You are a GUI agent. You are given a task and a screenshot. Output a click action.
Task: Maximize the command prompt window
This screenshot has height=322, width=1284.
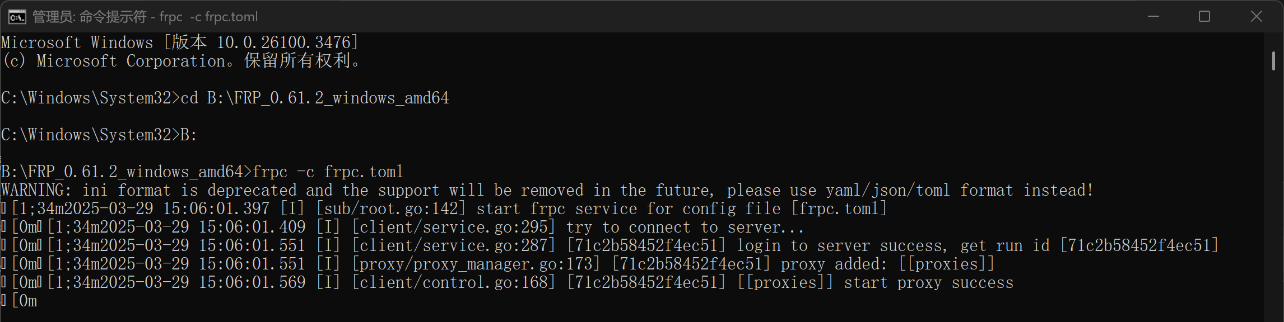point(1204,16)
